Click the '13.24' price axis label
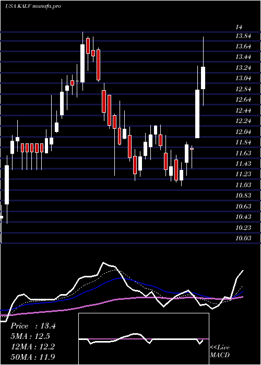 pyautogui.click(x=243, y=68)
